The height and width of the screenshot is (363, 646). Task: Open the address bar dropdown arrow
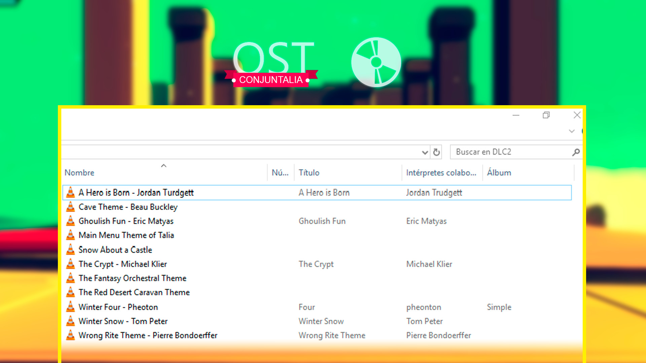(425, 152)
